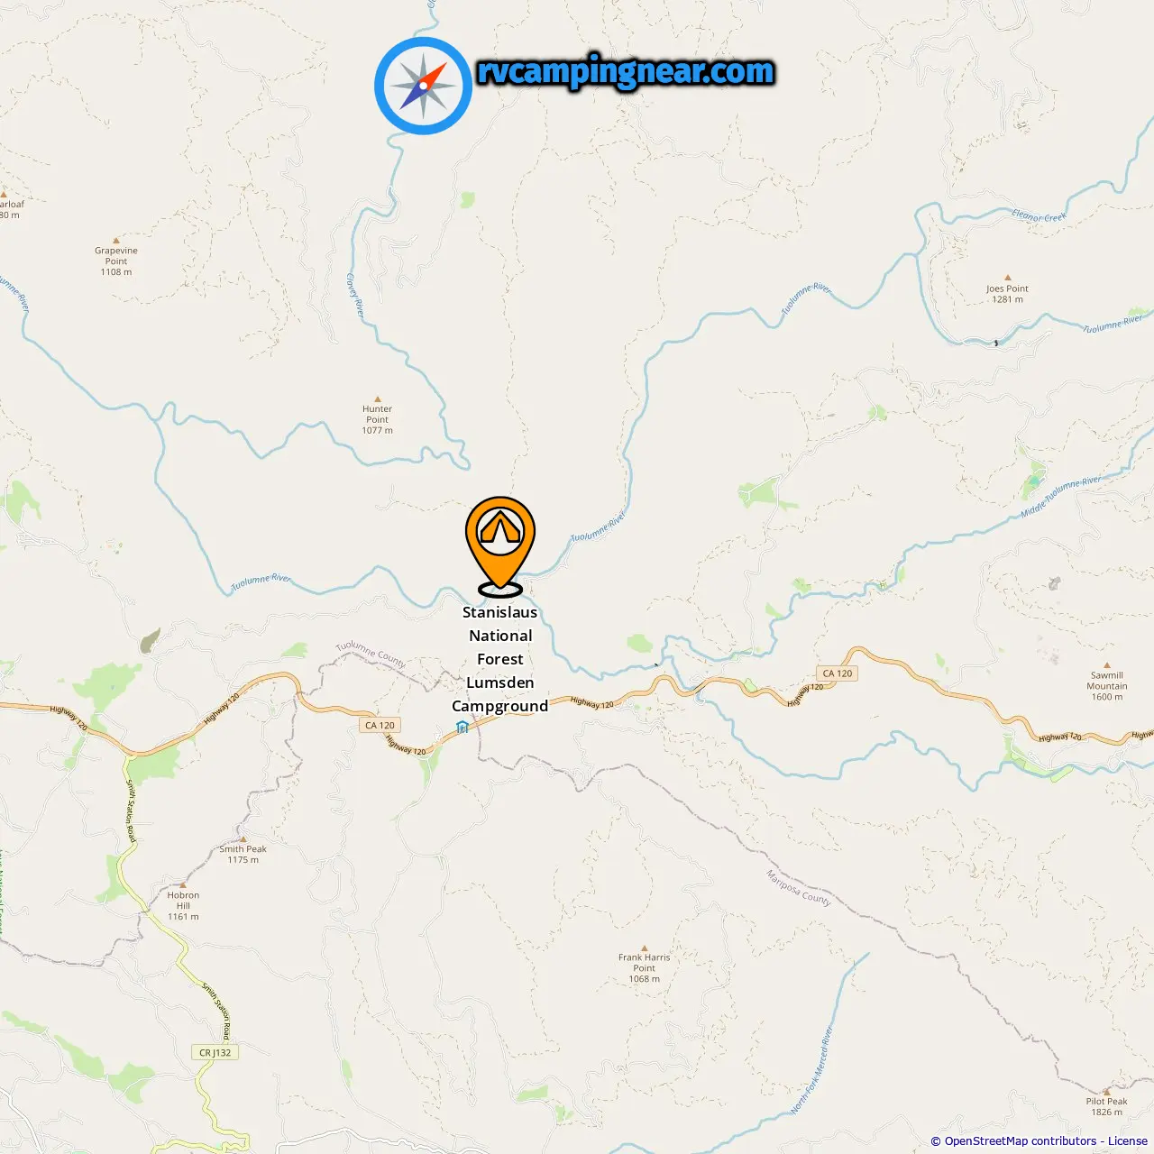Click the small blue shelter icon on Highway 120
This screenshot has width=1154, height=1154.
tap(463, 727)
